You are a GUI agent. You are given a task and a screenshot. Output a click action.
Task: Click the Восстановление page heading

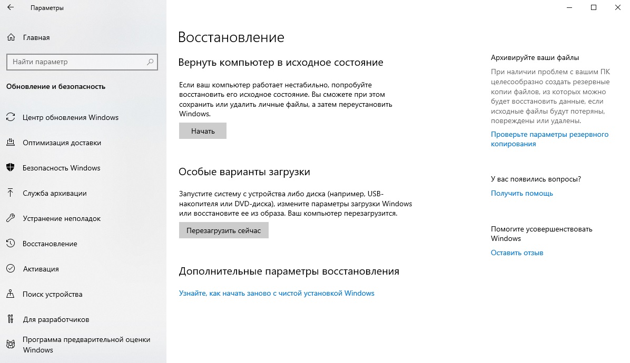click(231, 37)
